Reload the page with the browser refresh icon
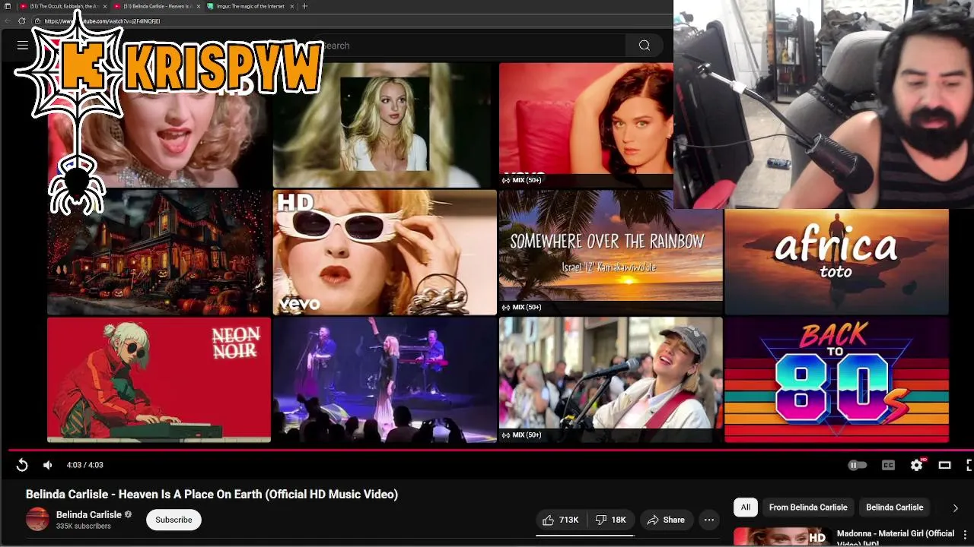This screenshot has width=974, height=547. (x=21, y=21)
